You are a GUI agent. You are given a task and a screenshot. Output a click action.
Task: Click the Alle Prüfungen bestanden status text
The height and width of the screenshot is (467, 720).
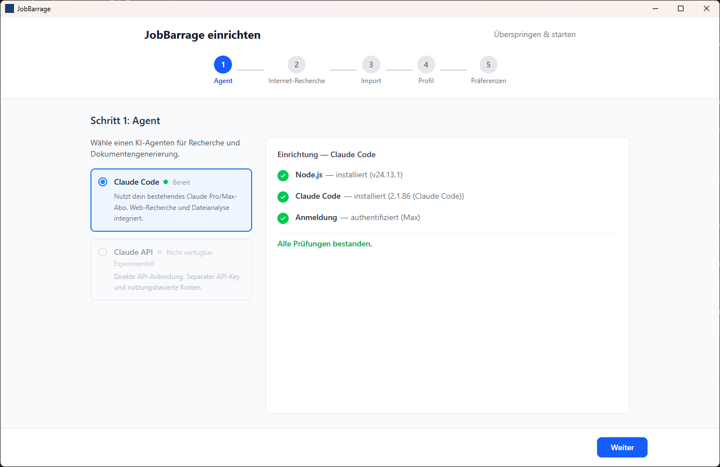325,244
